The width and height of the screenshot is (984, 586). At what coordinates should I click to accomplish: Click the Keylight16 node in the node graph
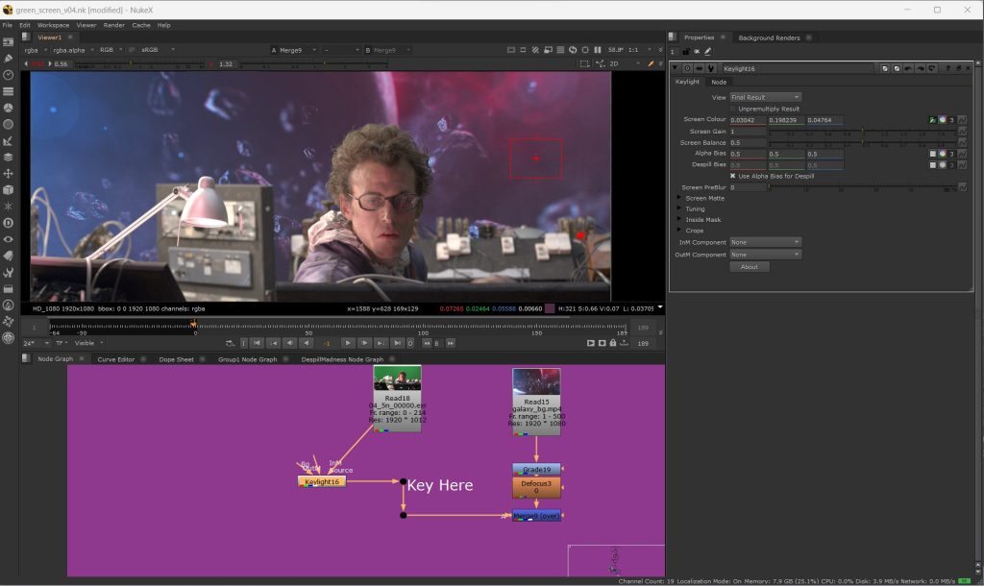click(x=321, y=482)
